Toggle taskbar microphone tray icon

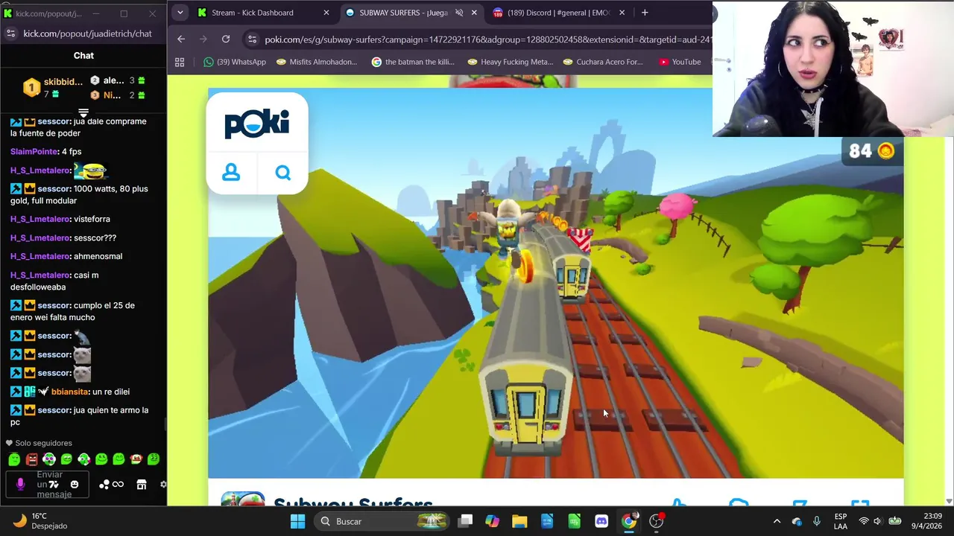pyautogui.click(x=817, y=521)
